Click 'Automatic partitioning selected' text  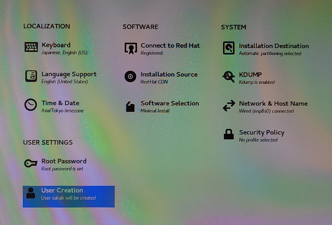point(270,54)
